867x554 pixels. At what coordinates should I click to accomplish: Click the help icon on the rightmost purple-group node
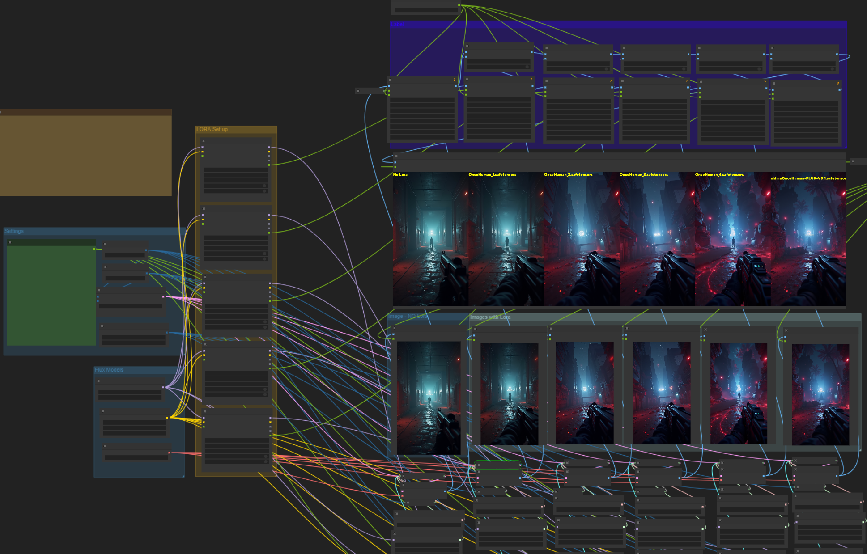[x=838, y=83]
